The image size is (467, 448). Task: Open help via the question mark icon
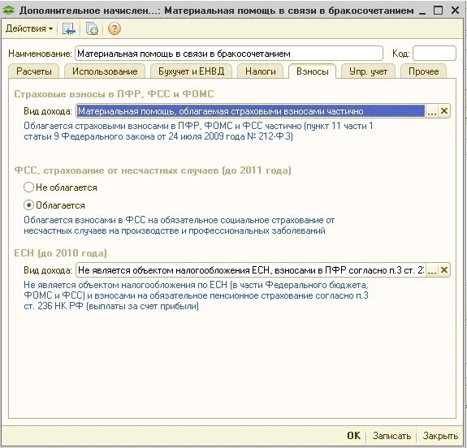115,29
